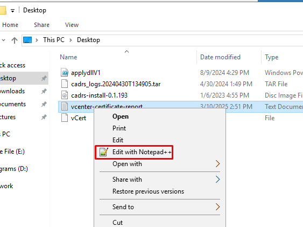Click the File type cell in the vCert row
The width and height of the screenshot is (303, 227).
(270, 118)
